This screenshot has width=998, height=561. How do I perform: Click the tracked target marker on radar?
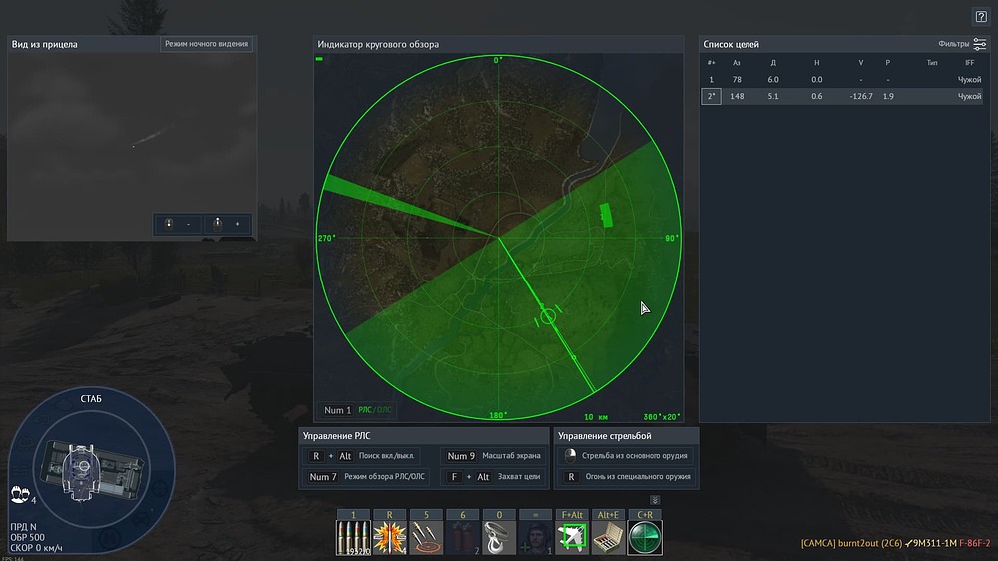[x=548, y=315]
